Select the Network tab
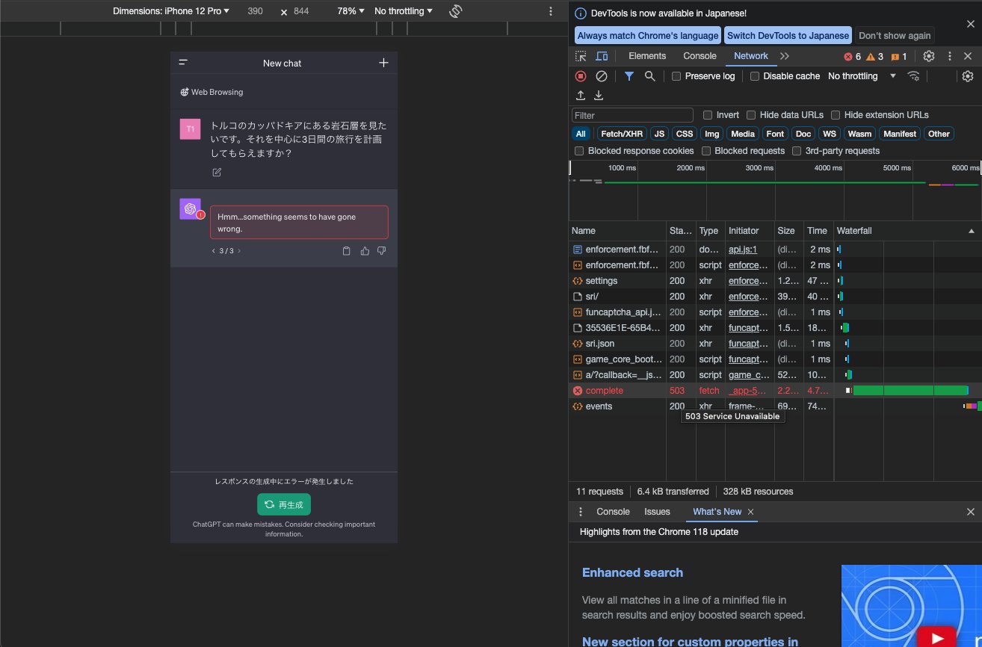The image size is (982, 647). click(x=751, y=56)
